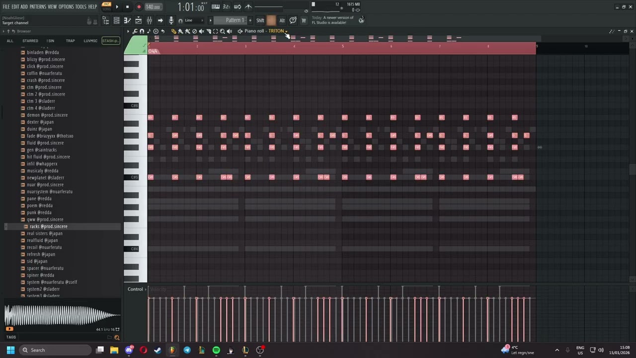Select racks @prod.sincere sample
Image resolution: width=636 pixels, height=358 pixels.
[x=48, y=226]
